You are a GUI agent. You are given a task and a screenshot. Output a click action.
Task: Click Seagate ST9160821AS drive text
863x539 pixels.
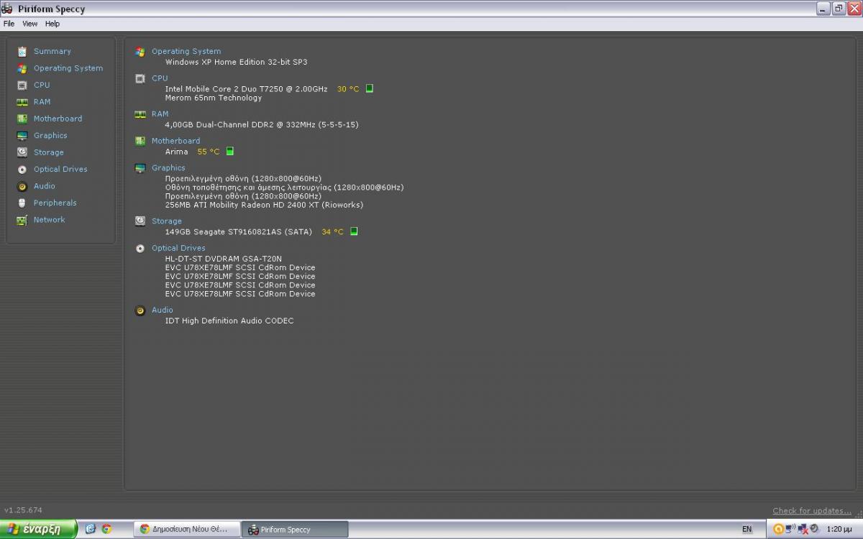coord(239,232)
